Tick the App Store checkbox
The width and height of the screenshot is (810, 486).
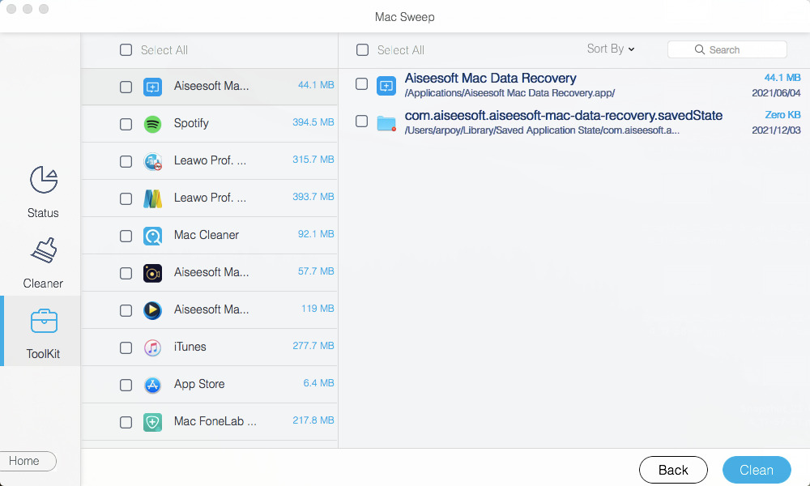point(126,385)
